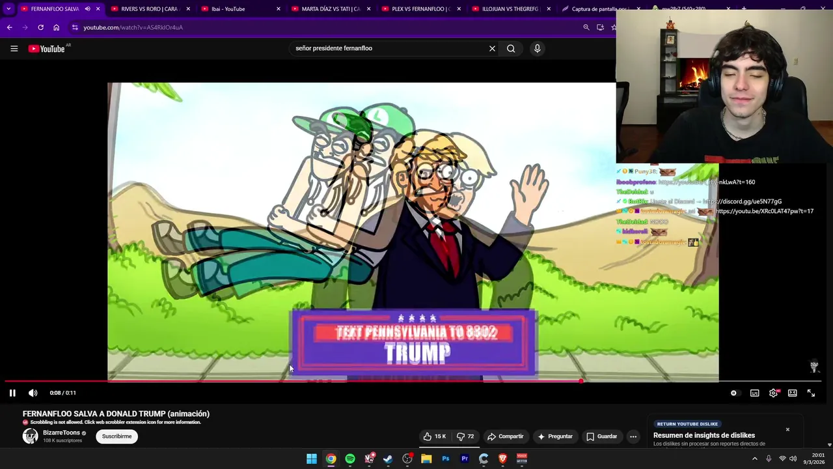Toggle subtitles in the video player

[754, 393]
